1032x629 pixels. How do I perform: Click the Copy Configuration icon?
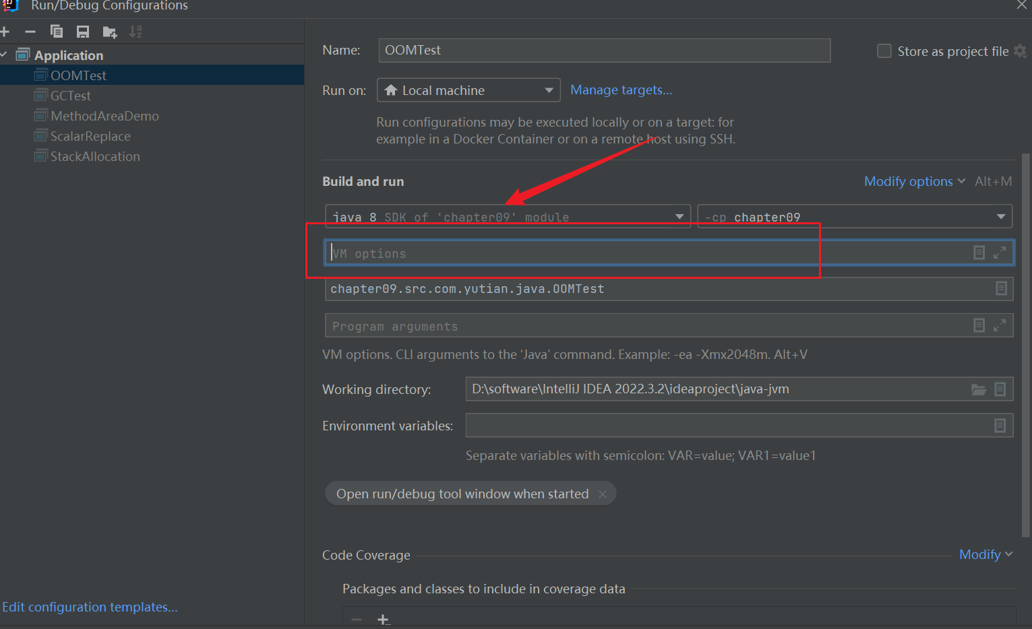(x=57, y=32)
